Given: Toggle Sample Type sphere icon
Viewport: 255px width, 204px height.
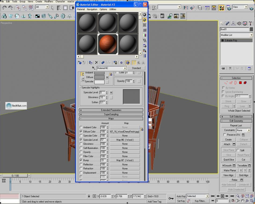Looking at the screenshot, I should coord(144,15).
